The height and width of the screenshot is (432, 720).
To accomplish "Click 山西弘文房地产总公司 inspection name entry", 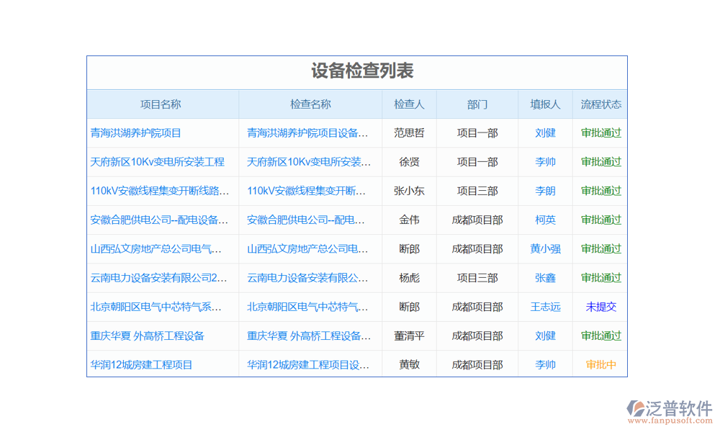I will tap(307, 249).
